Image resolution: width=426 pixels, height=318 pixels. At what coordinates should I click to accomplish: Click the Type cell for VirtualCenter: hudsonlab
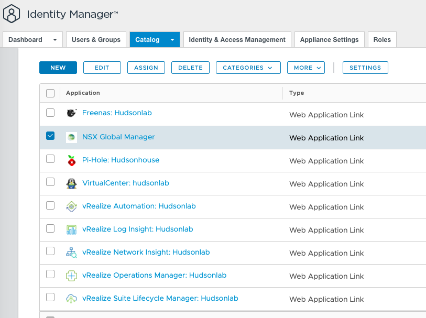pyautogui.click(x=326, y=184)
